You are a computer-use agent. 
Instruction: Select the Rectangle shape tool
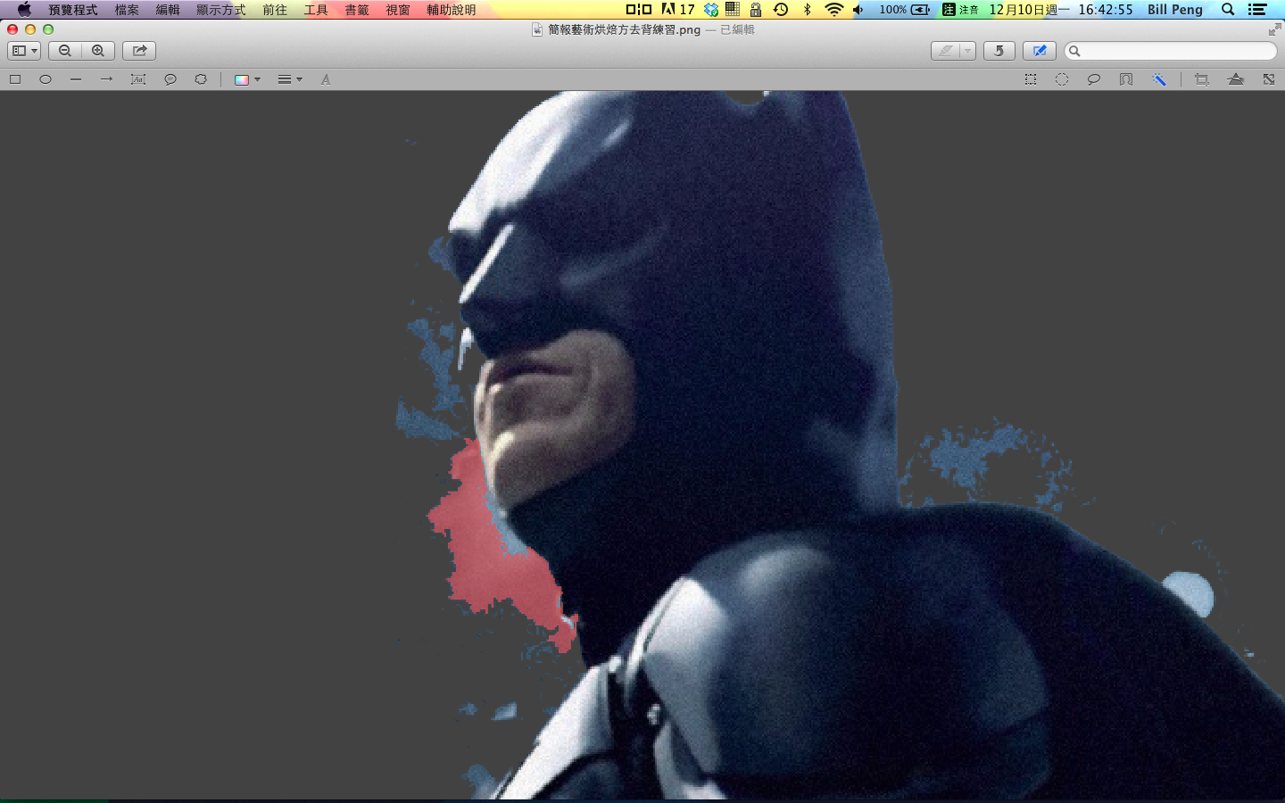pyautogui.click(x=15, y=79)
